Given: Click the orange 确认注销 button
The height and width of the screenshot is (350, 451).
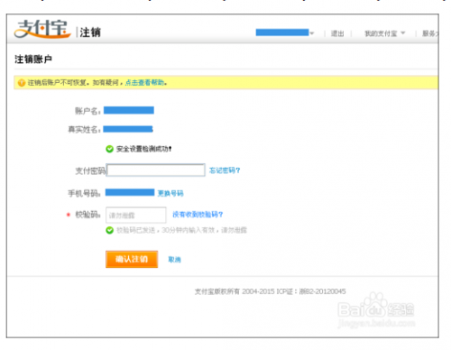Looking at the screenshot, I should (132, 259).
